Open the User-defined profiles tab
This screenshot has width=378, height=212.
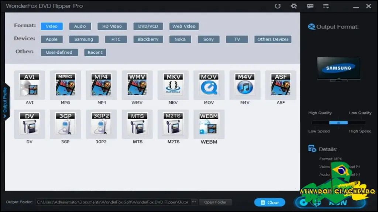click(59, 52)
